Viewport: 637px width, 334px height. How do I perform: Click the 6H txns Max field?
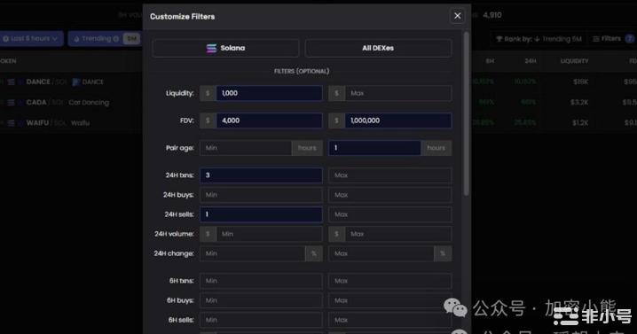coord(390,281)
